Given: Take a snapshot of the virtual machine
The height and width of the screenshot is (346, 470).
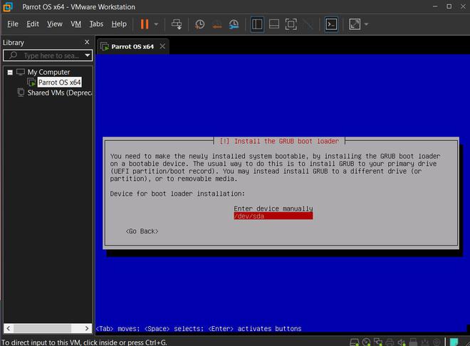Looking at the screenshot, I should pyautogui.click(x=199, y=24).
